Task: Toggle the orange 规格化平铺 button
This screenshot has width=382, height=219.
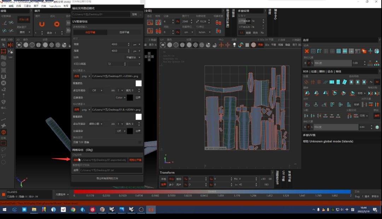Action: coord(135,160)
